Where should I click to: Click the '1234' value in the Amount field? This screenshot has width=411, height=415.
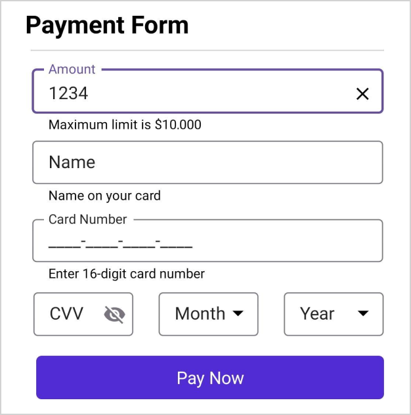[x=68, y=93]
